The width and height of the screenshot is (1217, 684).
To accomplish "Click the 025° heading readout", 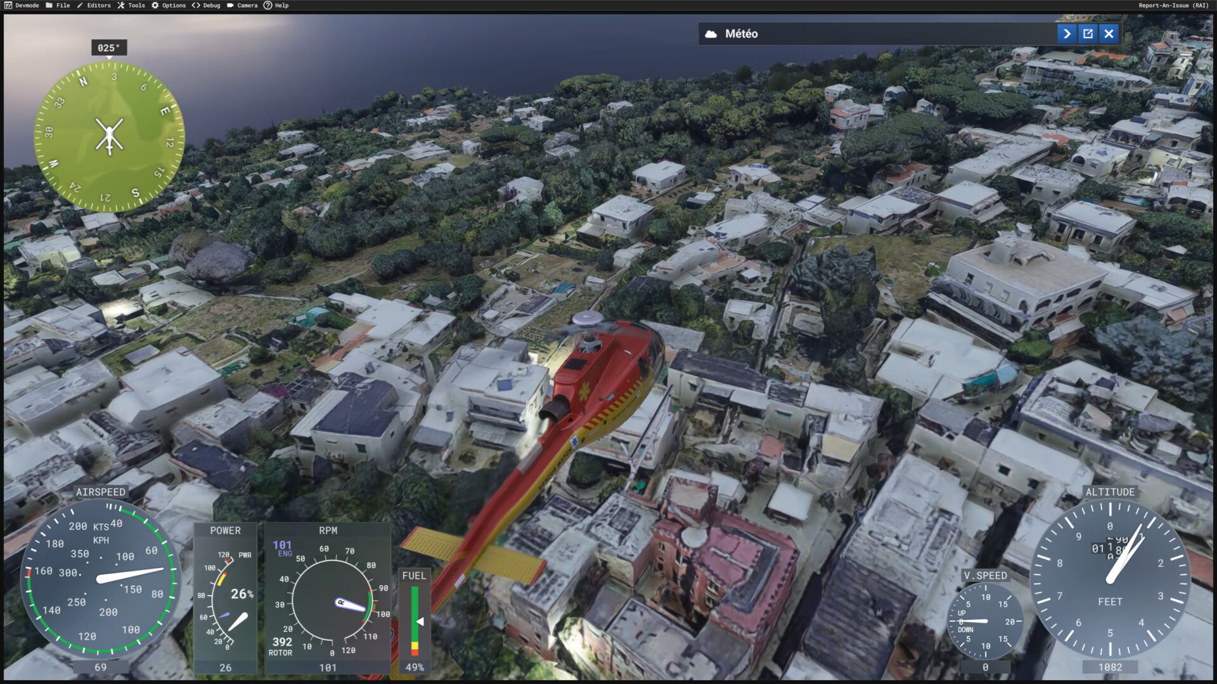I will [x=108, y=47].
